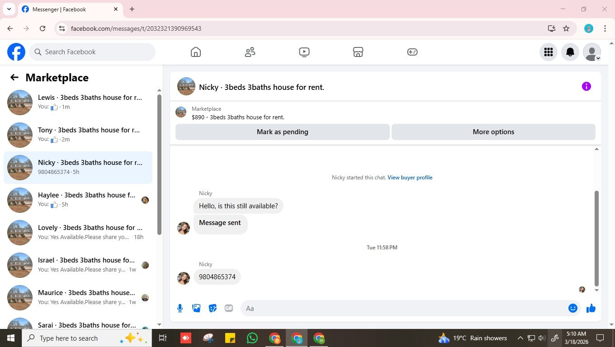Click the Message sent bubble

point(220,224)
